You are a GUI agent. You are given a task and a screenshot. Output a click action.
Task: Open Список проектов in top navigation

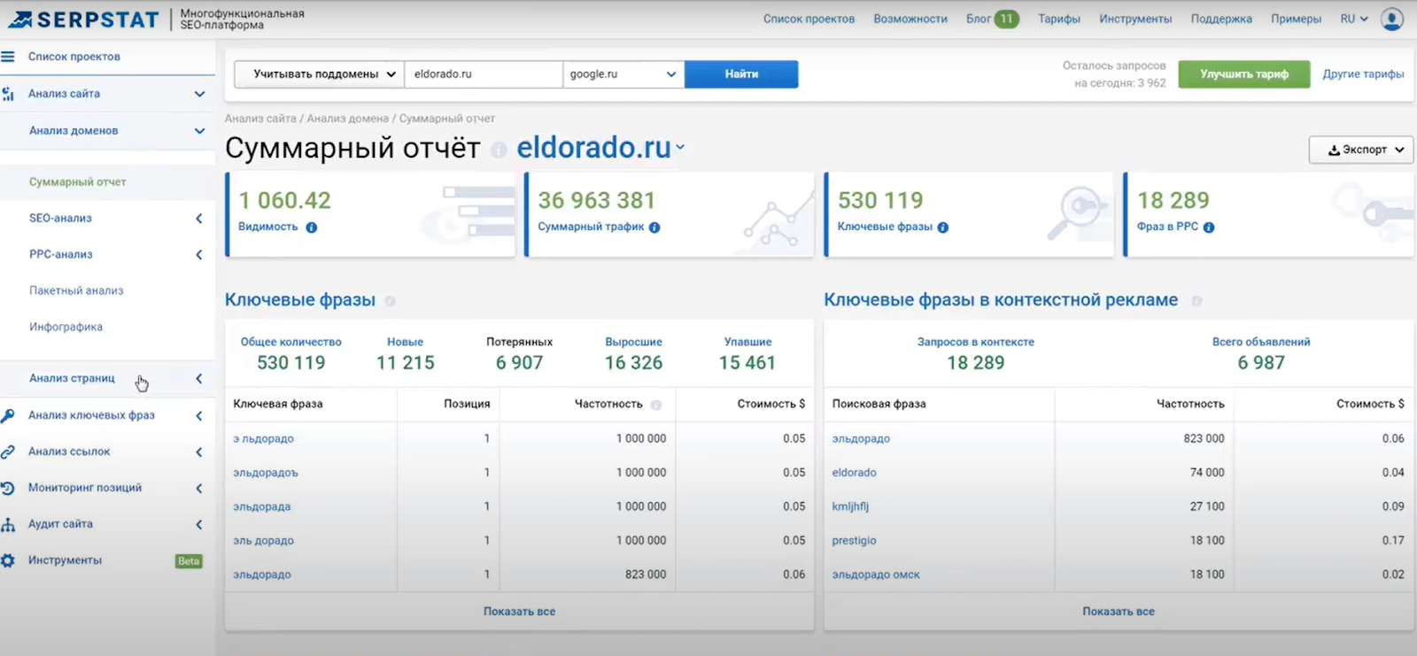[809, 19]
